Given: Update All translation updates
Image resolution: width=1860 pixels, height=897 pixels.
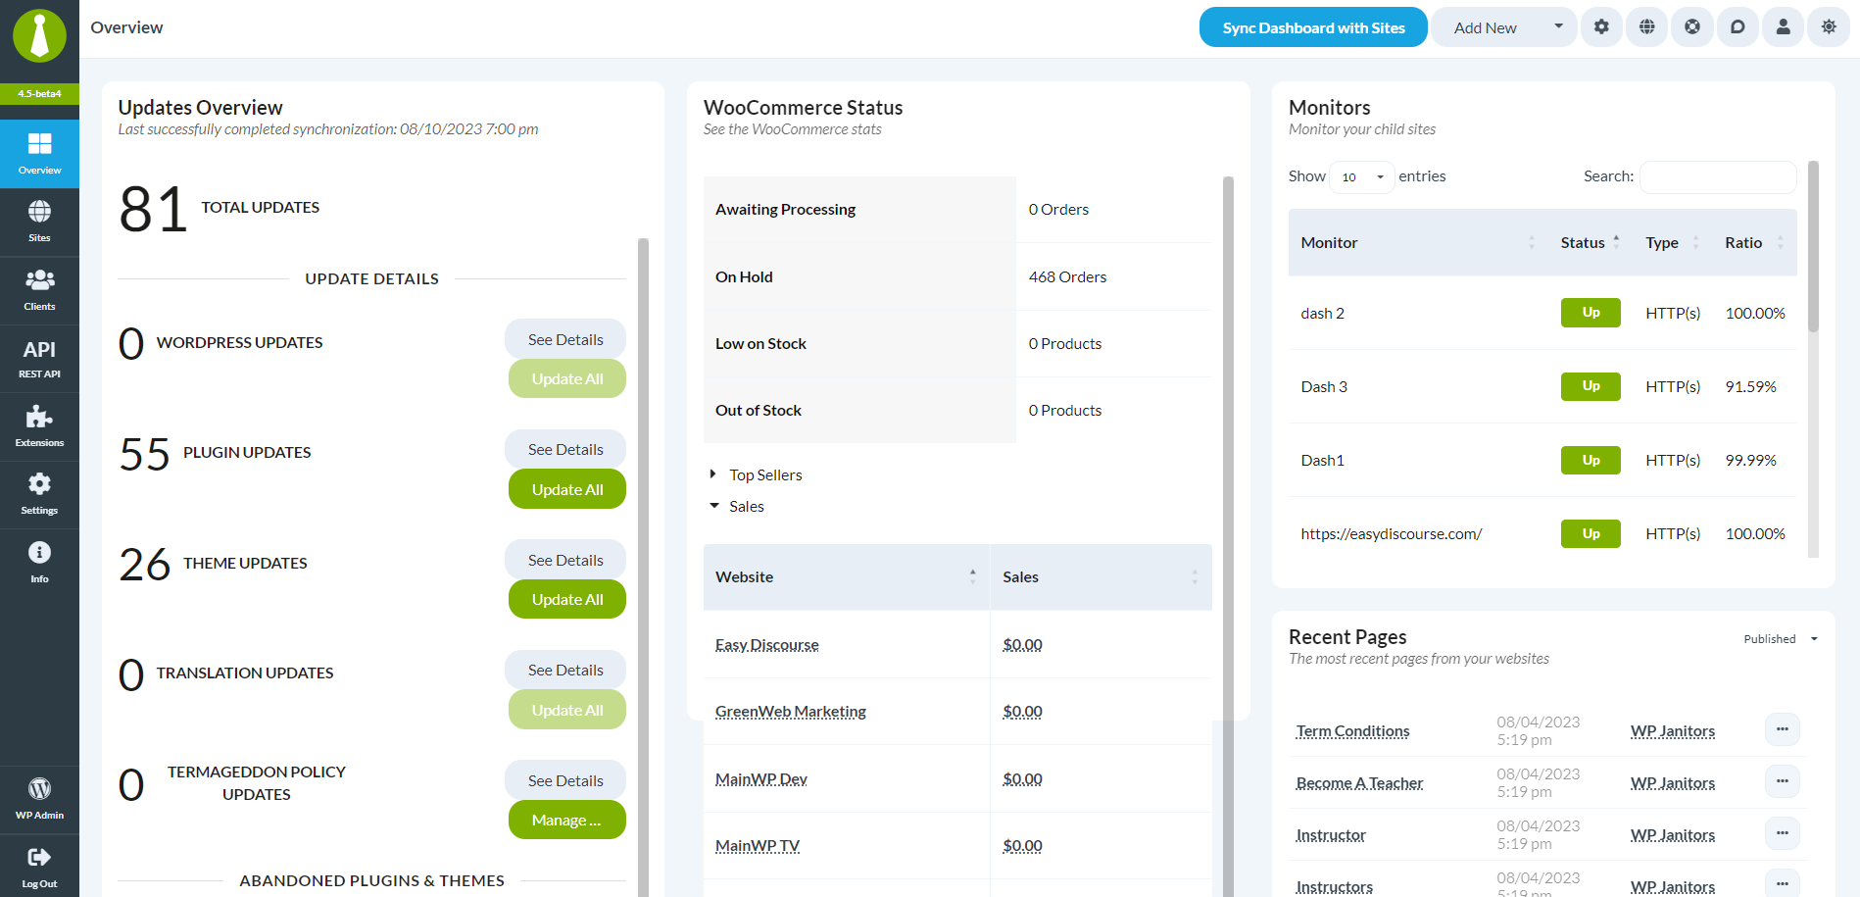Looking at the screenshot, I should pyautogui.click(x=567, y=710).
